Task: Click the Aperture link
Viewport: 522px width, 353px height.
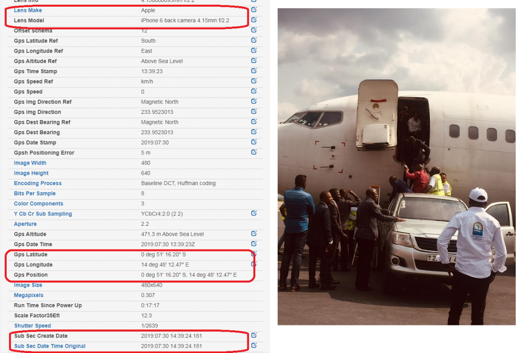Action: 25,224
